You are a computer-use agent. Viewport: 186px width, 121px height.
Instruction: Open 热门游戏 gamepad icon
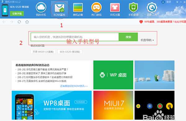point(96,7)
